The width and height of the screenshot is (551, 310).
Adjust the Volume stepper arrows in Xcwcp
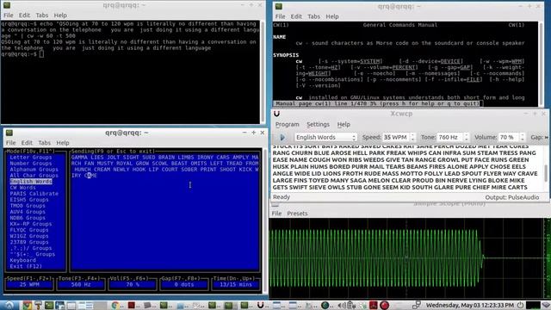click(523, 137)
